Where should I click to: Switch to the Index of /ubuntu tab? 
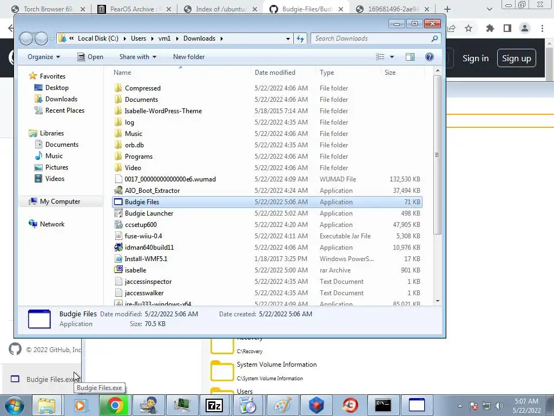(221, 9)
